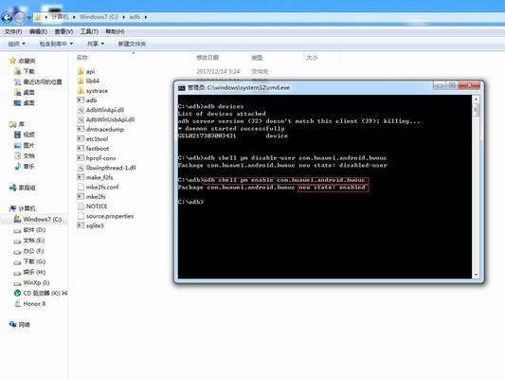Screen dimensions: 505x379
Task: Select the 库 libraries node in sidebar
Action: click(17, 124)
